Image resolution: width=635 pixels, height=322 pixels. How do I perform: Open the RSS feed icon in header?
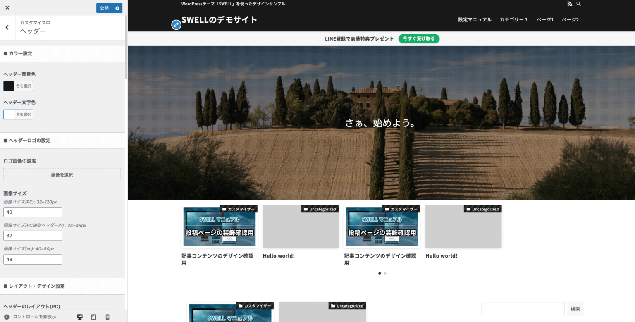pyautogui.click(x=570, y=4)
